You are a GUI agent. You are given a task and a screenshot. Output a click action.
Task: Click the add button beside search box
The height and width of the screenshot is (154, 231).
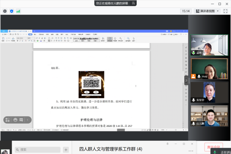click(66, 149)
